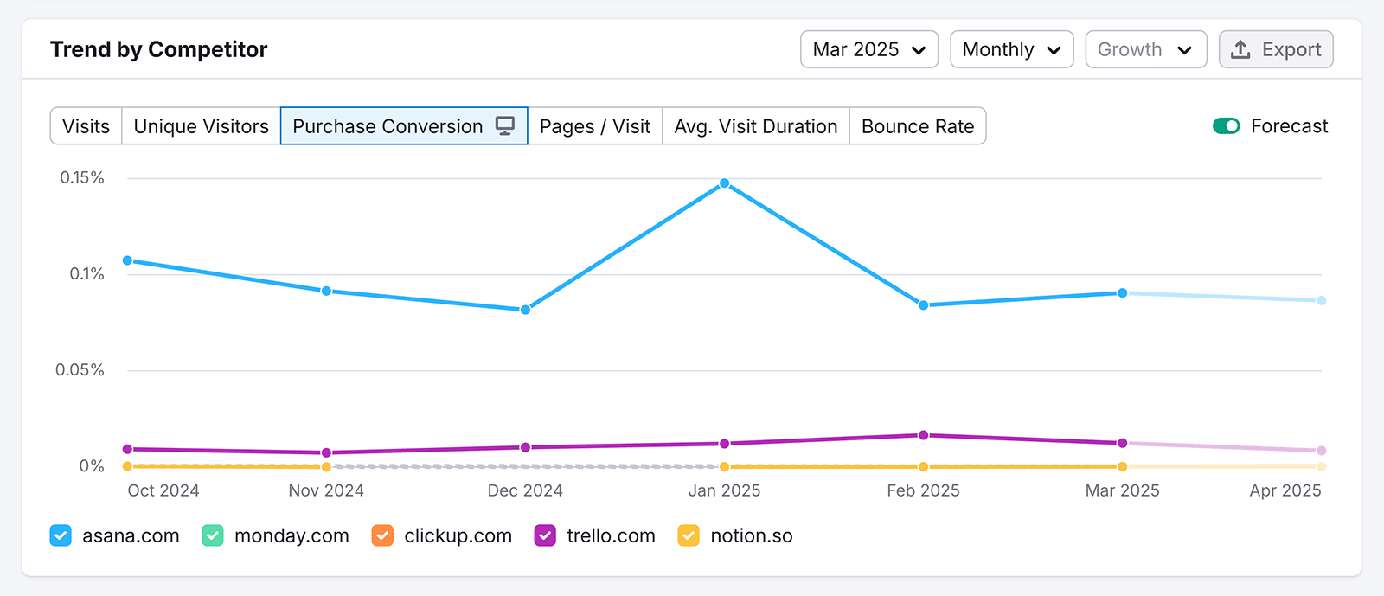Click the desktop icon in Purchase Conversion tab
The width and height of the screenshot is (1384, 596).
coord(505,125)
